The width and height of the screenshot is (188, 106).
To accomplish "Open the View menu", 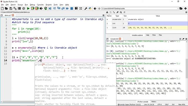I will pos(61,5).
